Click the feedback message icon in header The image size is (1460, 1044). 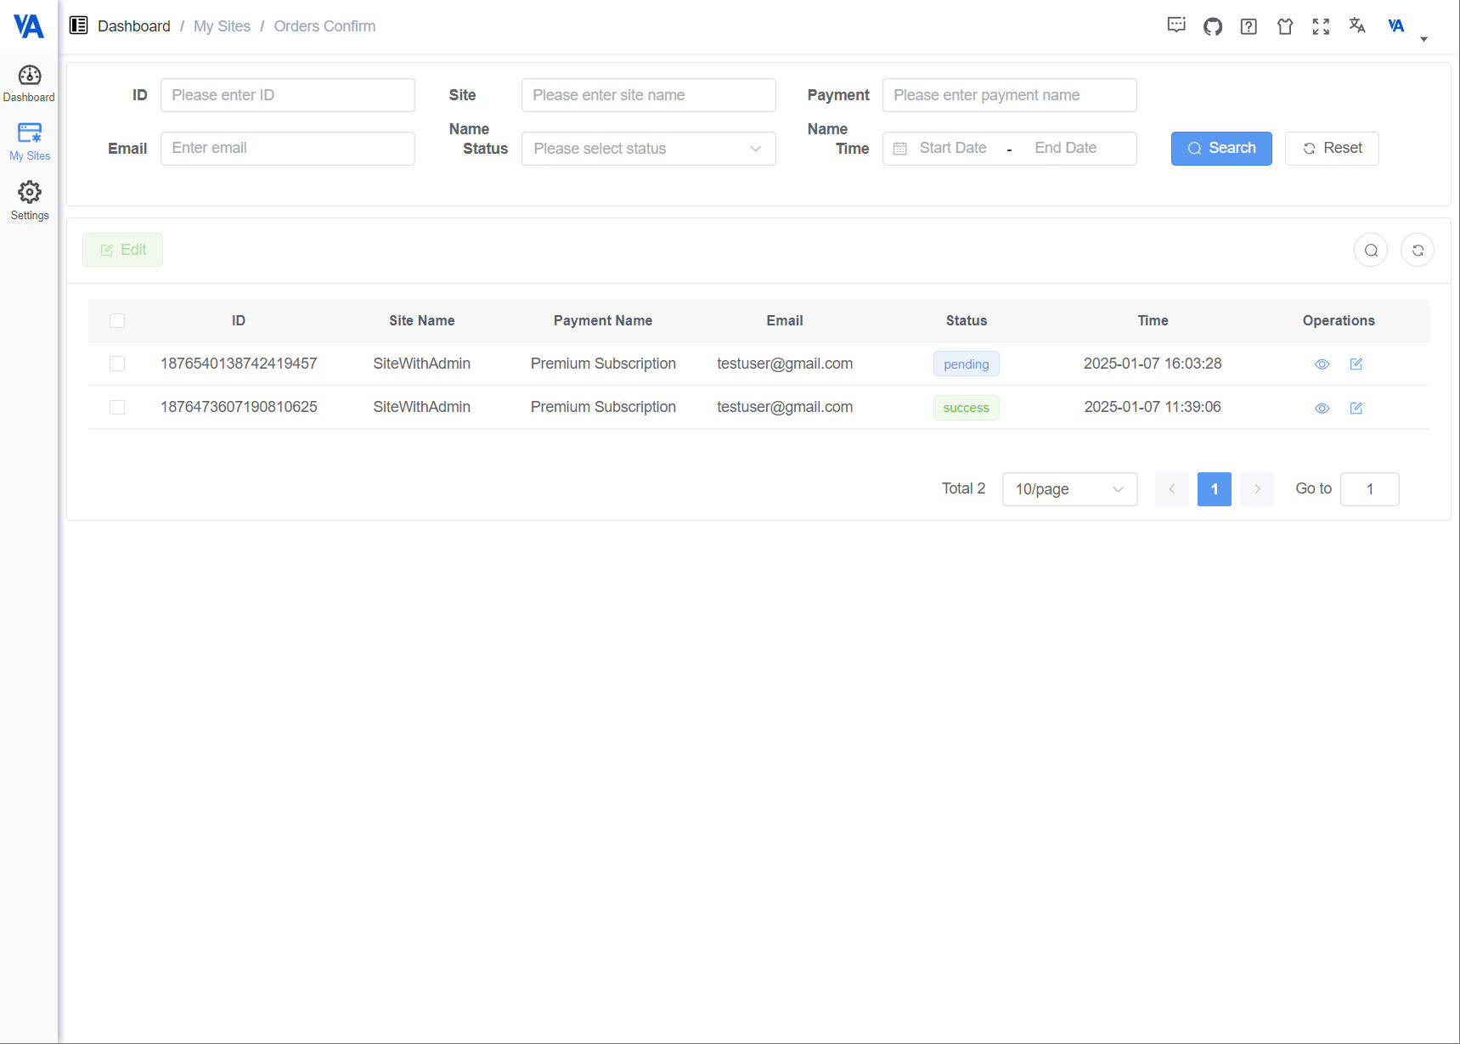pos(1176,26)
